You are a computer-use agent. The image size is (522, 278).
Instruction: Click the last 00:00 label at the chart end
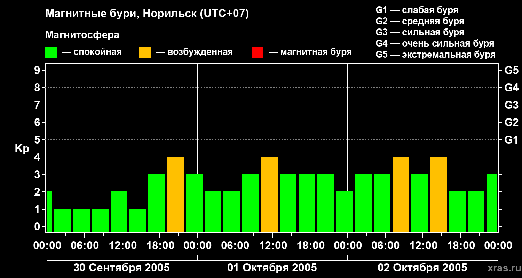tap(498, 246)
